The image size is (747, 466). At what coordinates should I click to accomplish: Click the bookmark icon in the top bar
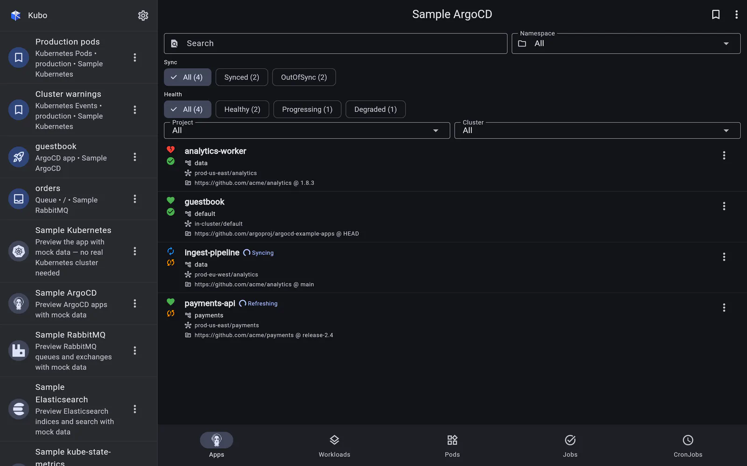(715, 14)
